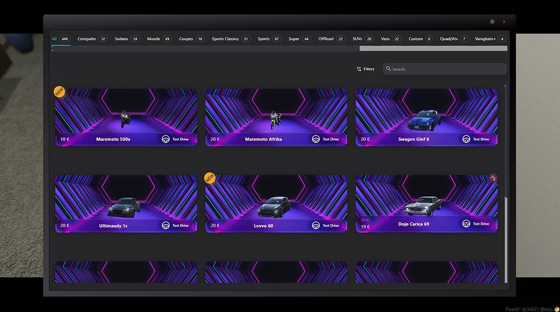Click discount badge on Dojo Carica 69
The image size is (560, 312).
coord(493,177)
